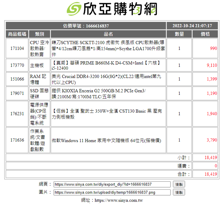Click the 小計 amount 18,419

point(211,158)
